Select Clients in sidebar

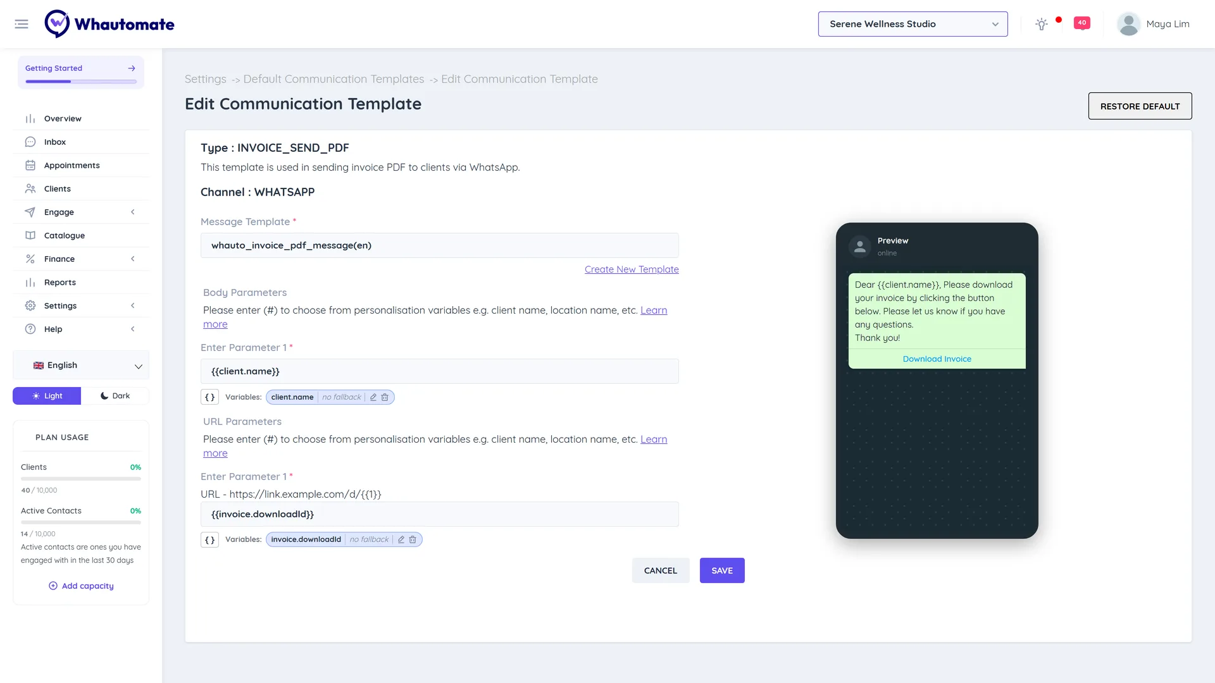pyautogui.click(x=81, y=189)
